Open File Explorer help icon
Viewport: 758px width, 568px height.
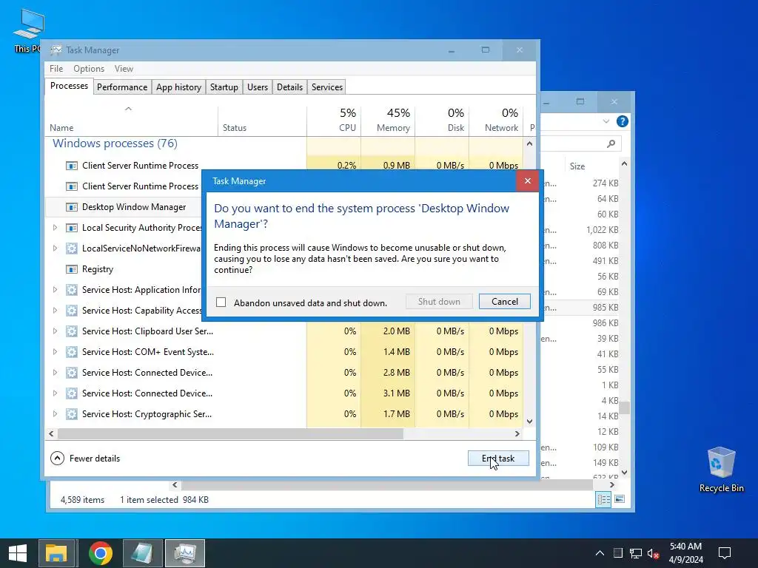click(622, 121)
